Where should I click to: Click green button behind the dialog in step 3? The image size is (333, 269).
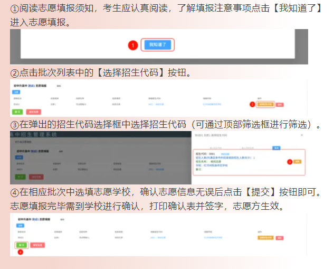tap(19, 176)
